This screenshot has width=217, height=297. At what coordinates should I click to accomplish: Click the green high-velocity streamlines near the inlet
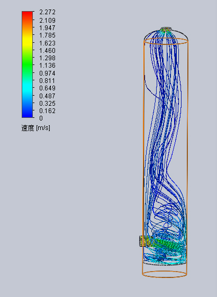pos(166,244)
